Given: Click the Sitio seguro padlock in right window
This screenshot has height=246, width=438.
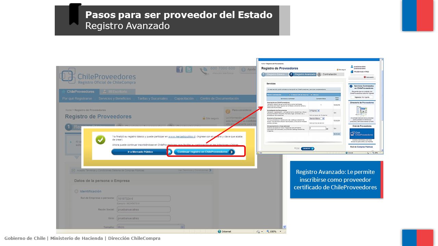Looking at the screenshot, I should (338, 69).
